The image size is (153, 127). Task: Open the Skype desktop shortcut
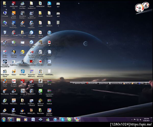49,4
